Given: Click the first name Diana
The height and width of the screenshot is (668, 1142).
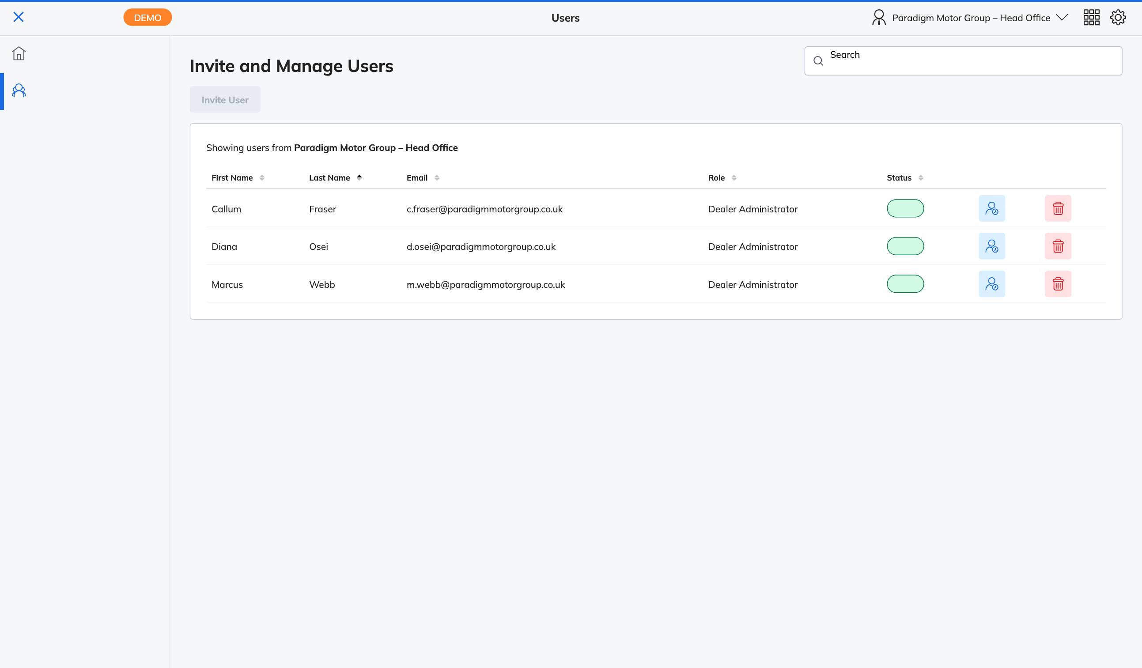Looking at the screenshot, I should [224, 246].
